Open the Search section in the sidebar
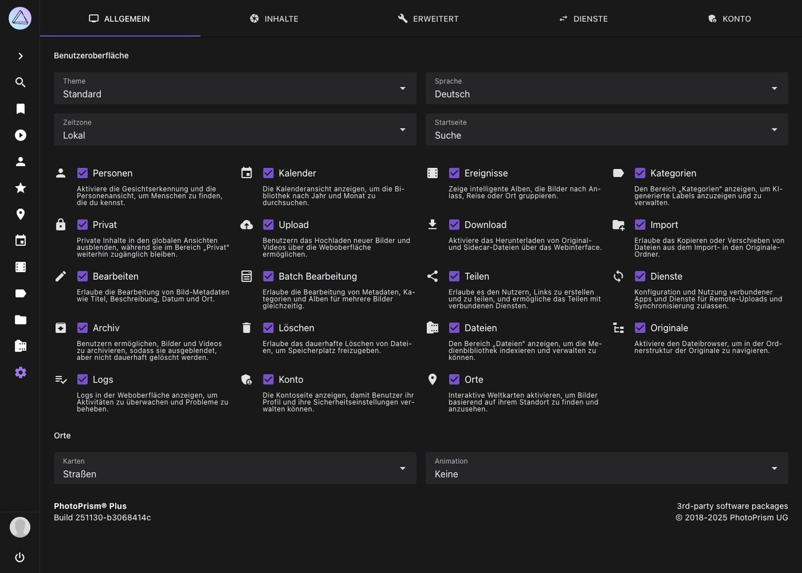 pyautogui.click(x=19, y=82)
